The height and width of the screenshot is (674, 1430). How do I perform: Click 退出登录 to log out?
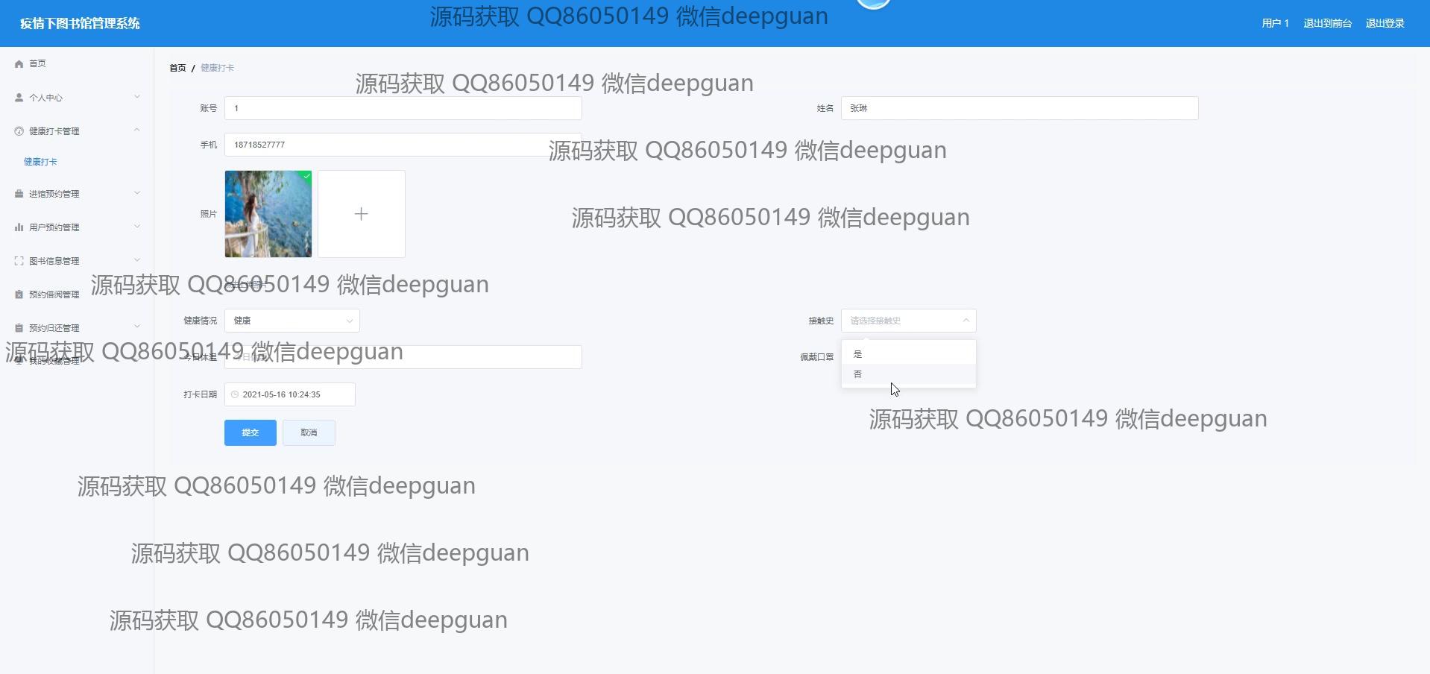point(1385,23)
